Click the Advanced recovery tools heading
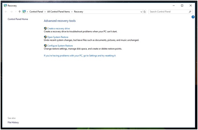The width and height of the screenshot is (198, 130). 60,21
